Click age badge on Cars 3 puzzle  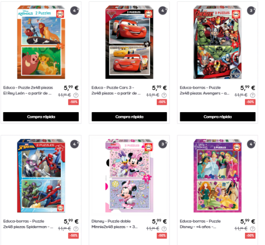163,11
